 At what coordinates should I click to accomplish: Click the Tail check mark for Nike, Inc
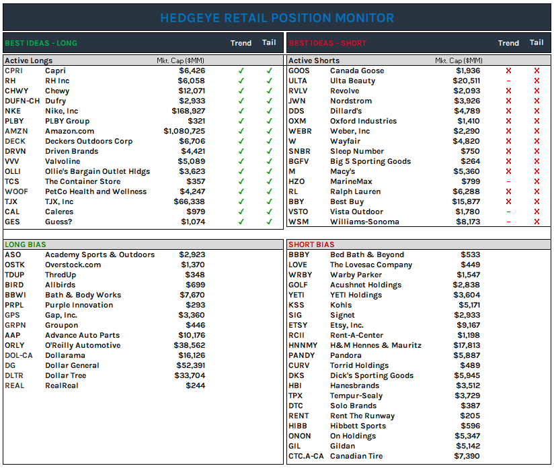[x=269, y=111]
